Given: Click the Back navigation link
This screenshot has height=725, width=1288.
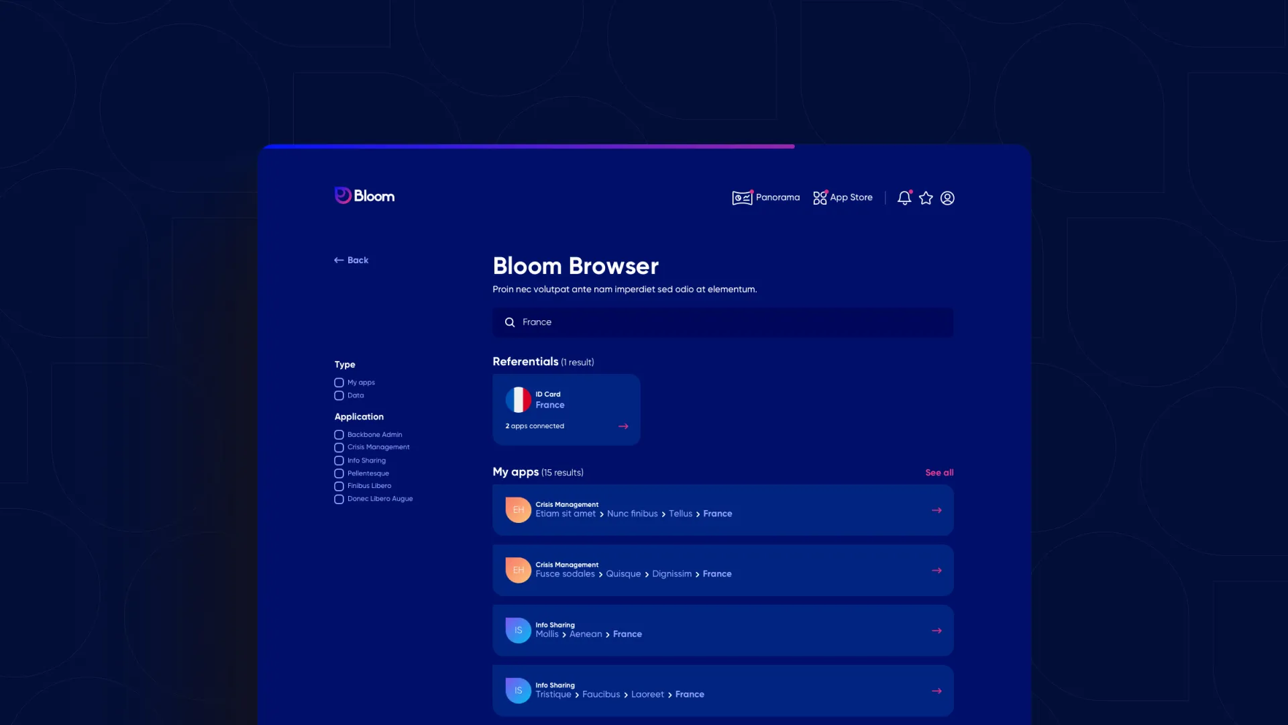Looking at the screenshot, I should (352, 260).
